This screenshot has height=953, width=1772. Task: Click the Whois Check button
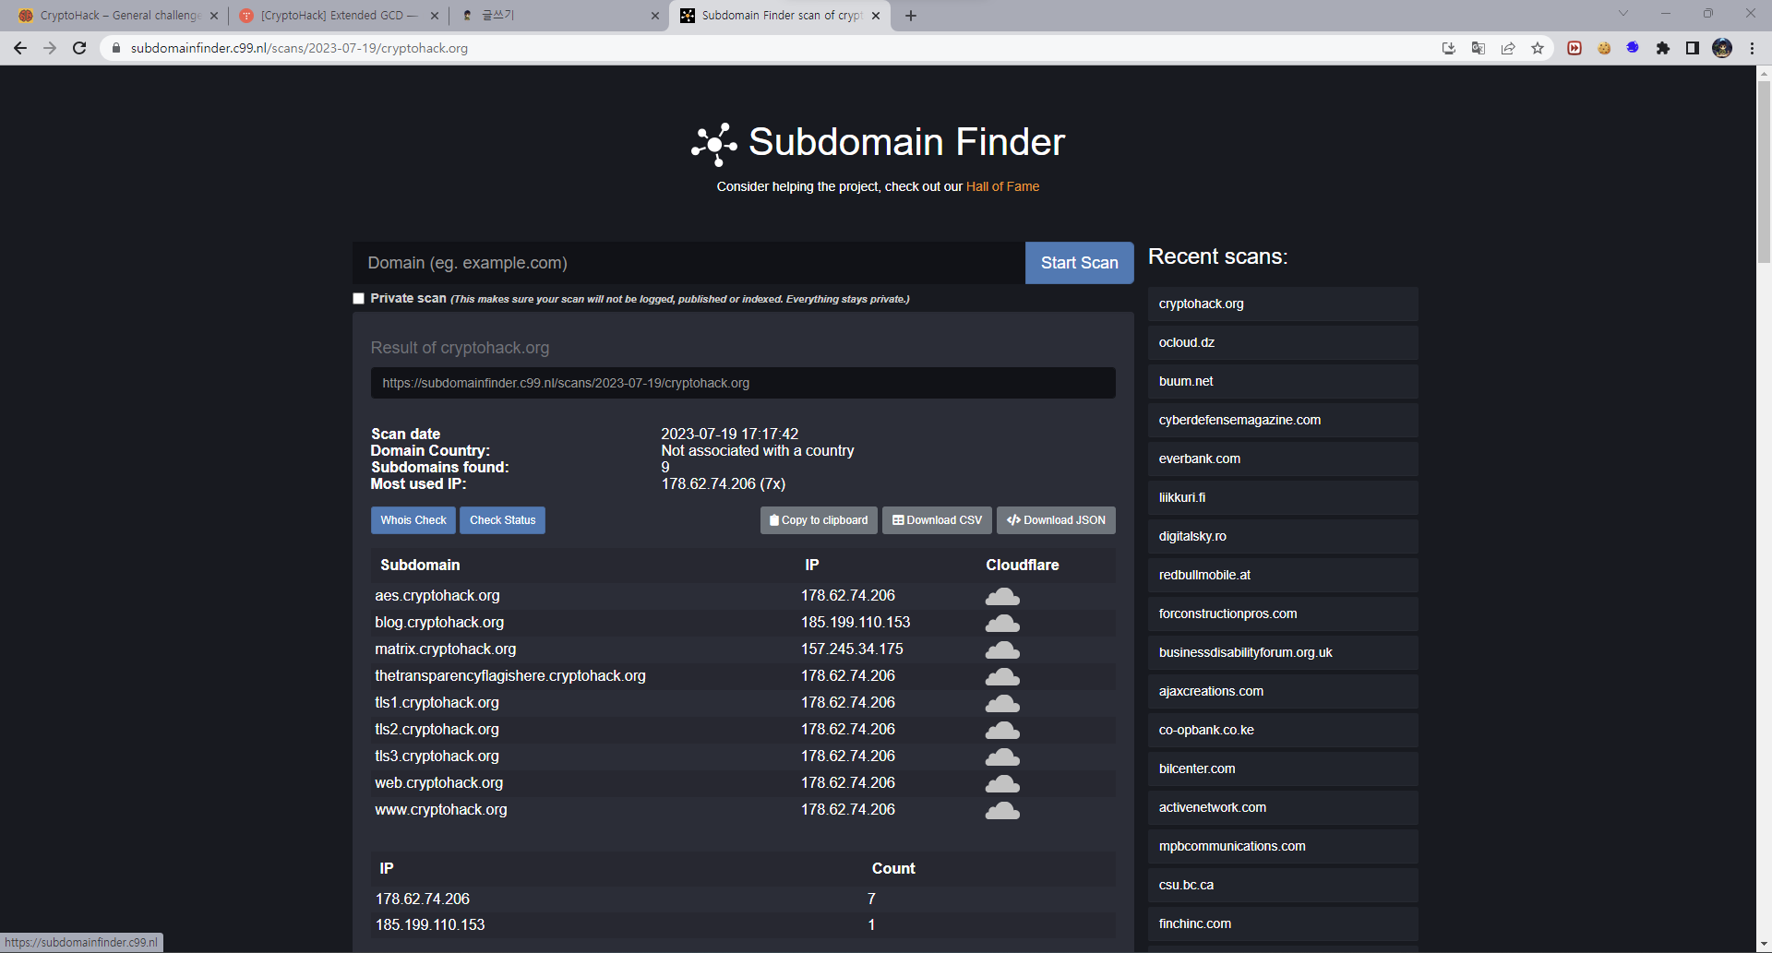pyautogui.click(x=413, y=520)
